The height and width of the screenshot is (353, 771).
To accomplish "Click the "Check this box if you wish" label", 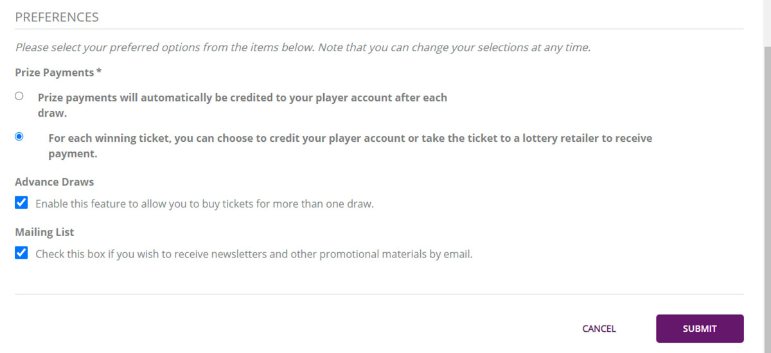I will tap(254, 254).
